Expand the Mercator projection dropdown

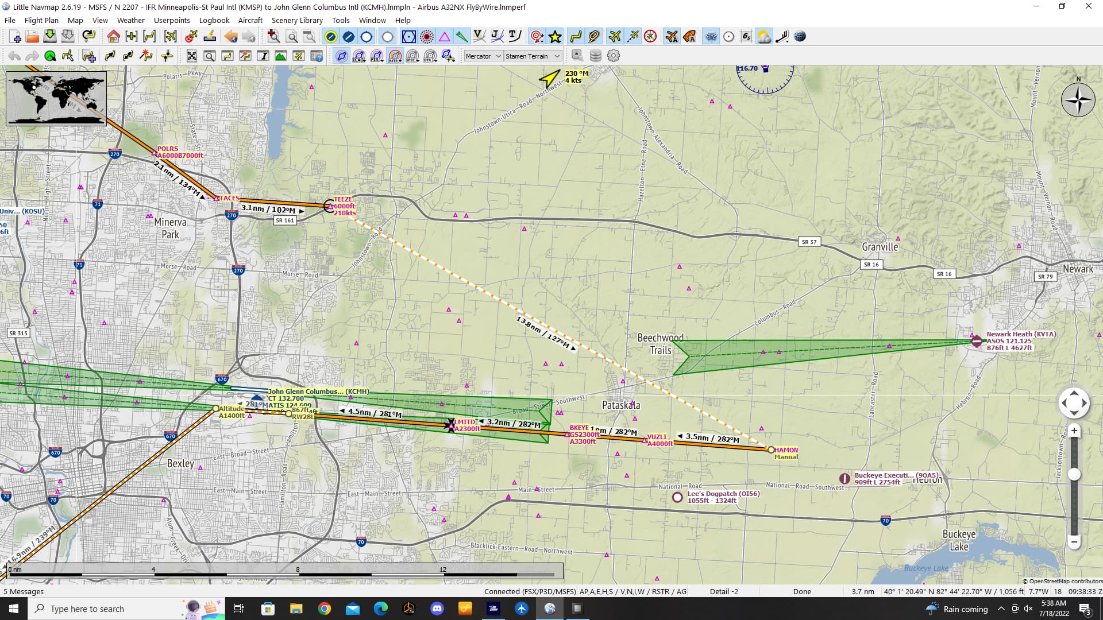483,56
